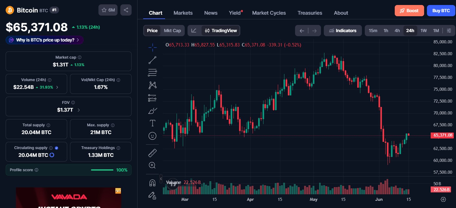Expand Volume (24h) details chevron
This screenshot has height=208, width=456.
coord(57,87)
